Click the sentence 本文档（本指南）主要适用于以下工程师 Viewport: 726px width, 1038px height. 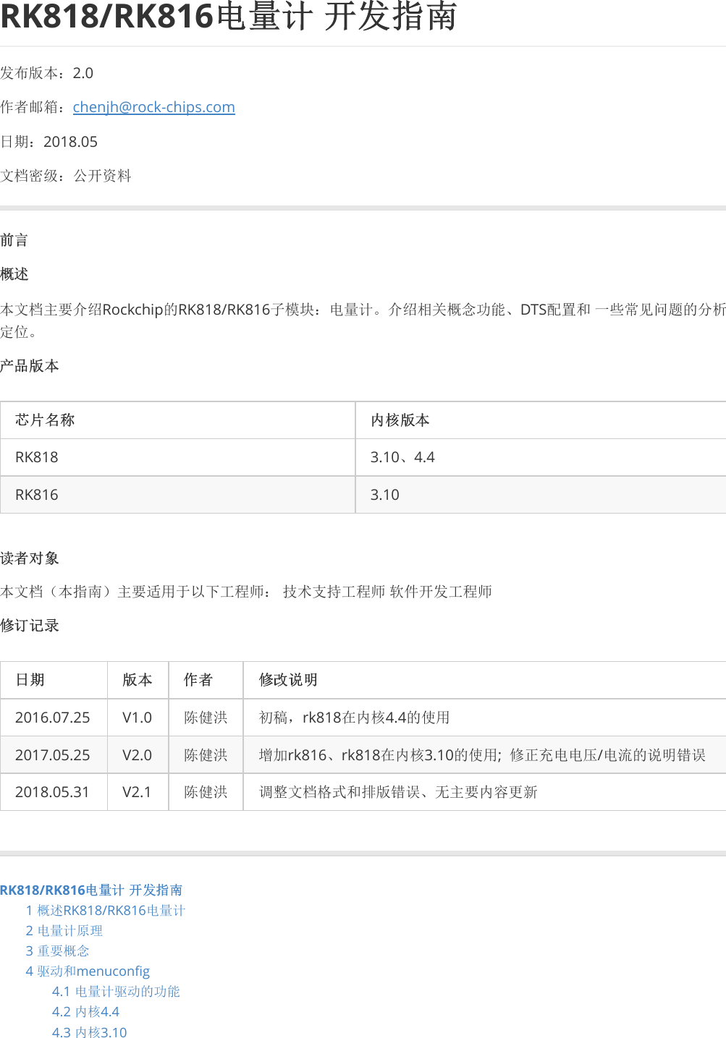[x=246, y=592]
